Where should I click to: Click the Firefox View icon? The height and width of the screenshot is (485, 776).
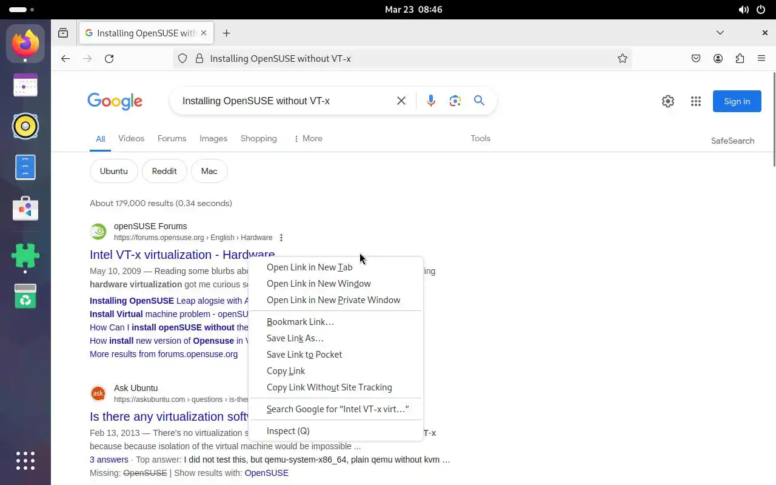click(x=63, y=33)
